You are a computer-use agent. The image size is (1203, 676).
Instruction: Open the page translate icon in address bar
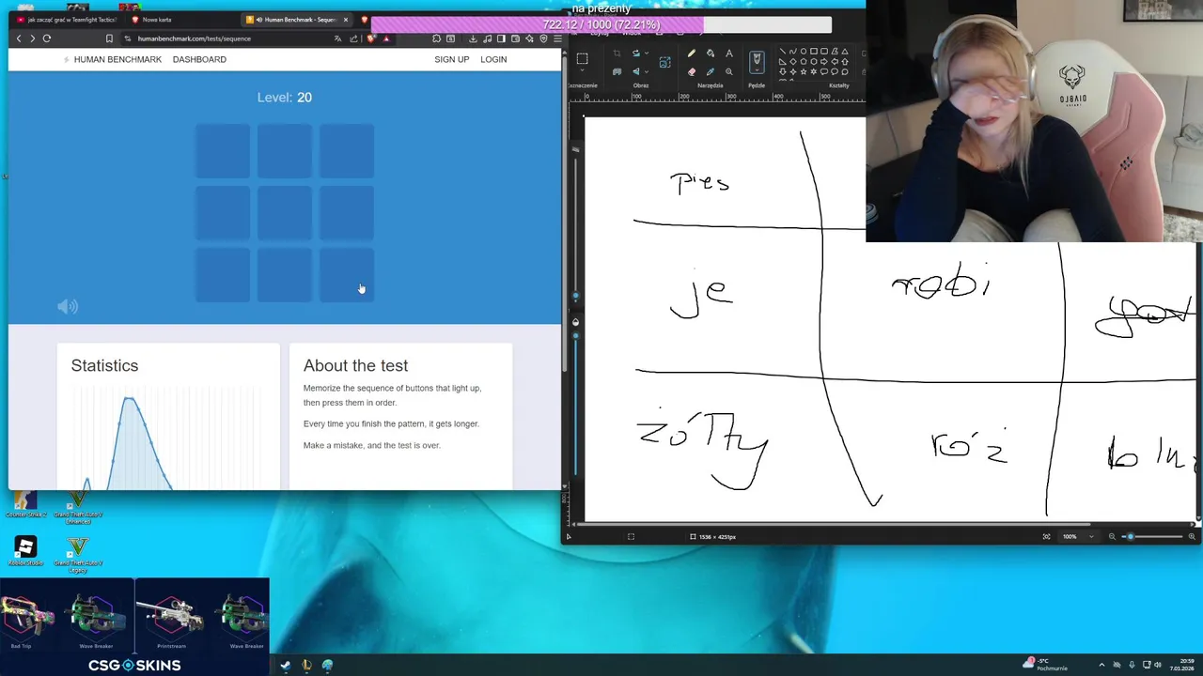[338, 38]
